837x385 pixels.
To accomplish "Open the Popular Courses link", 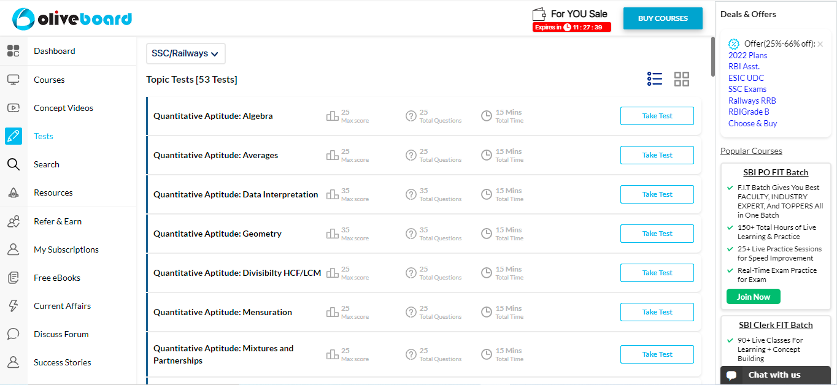I will (752, 151).
